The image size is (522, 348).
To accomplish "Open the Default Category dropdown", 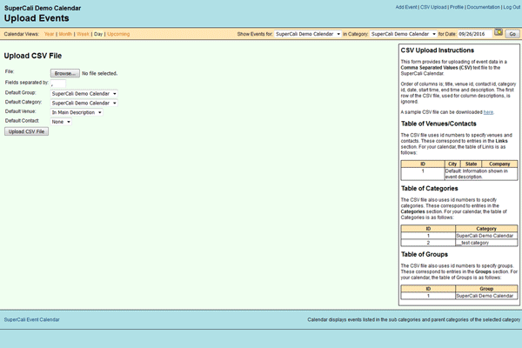I will click(x=84, y=103).
